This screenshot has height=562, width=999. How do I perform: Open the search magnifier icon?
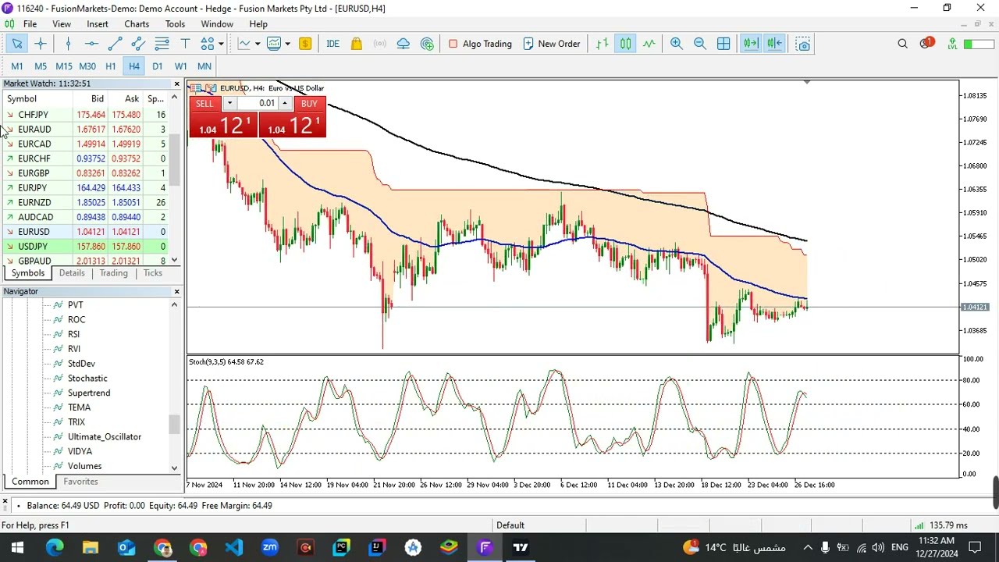(903, 44)
